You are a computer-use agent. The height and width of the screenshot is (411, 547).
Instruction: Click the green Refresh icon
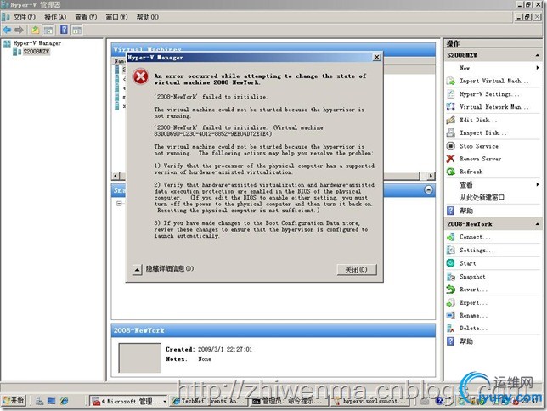pos(451,172)
